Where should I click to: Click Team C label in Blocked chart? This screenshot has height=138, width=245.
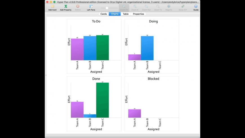pyautogui.click(x=160, y=123)
